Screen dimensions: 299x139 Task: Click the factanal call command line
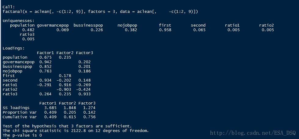(x=100, y=11)
